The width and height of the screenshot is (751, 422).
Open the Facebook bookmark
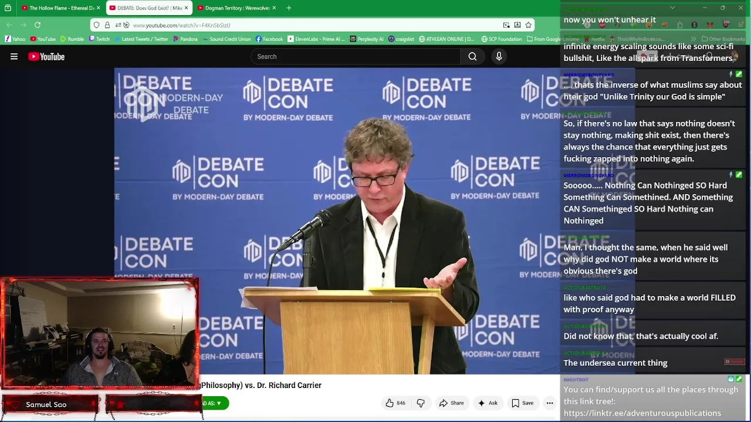coord(269,39)
